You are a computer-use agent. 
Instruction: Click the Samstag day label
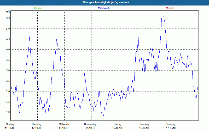click(144, 124)
